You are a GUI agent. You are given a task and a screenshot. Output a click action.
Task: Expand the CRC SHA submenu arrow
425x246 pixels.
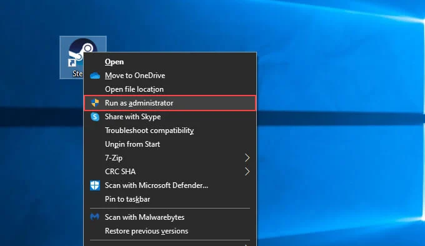pos(247,172)
